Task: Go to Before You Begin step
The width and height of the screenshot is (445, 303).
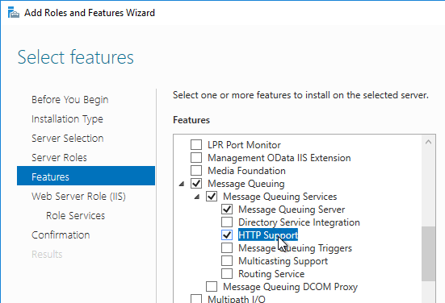Action: [69, 100]
